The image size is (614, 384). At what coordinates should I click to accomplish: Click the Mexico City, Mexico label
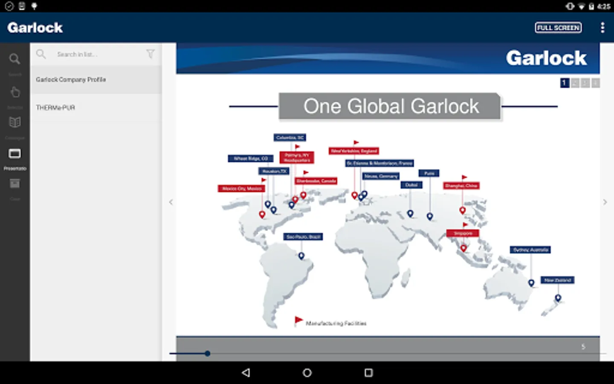[x=242, y=189]
